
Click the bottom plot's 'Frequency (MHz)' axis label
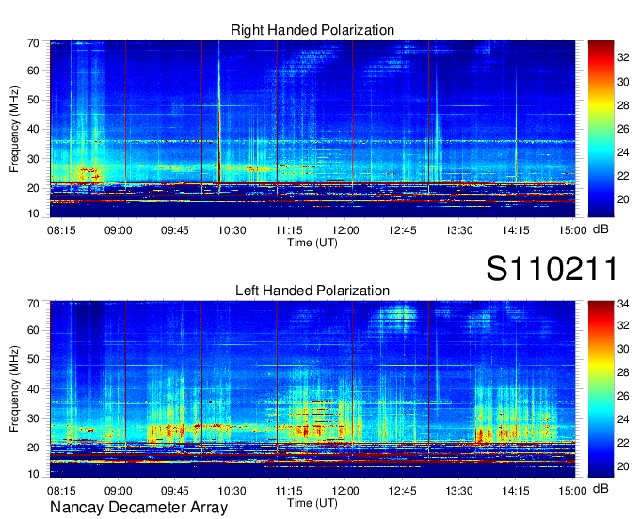(x=14, y=389)
